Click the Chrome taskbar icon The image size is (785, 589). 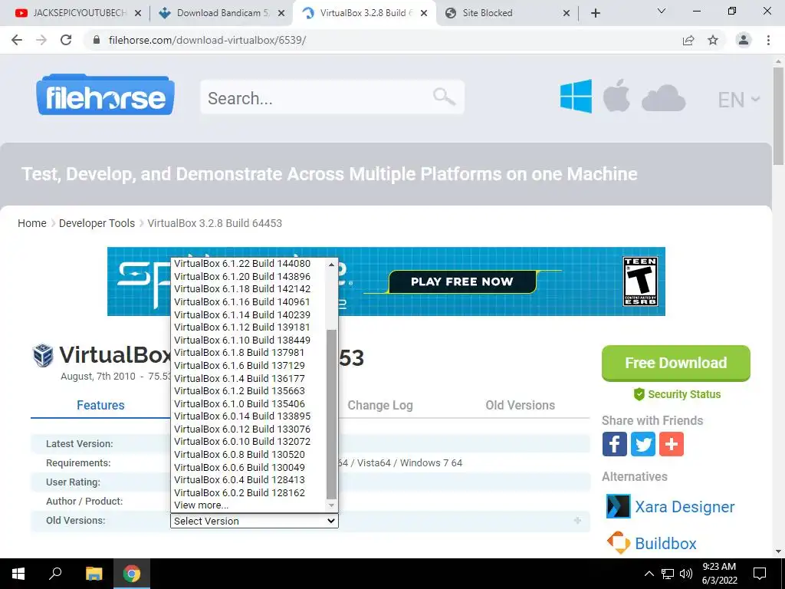point(132,574)
